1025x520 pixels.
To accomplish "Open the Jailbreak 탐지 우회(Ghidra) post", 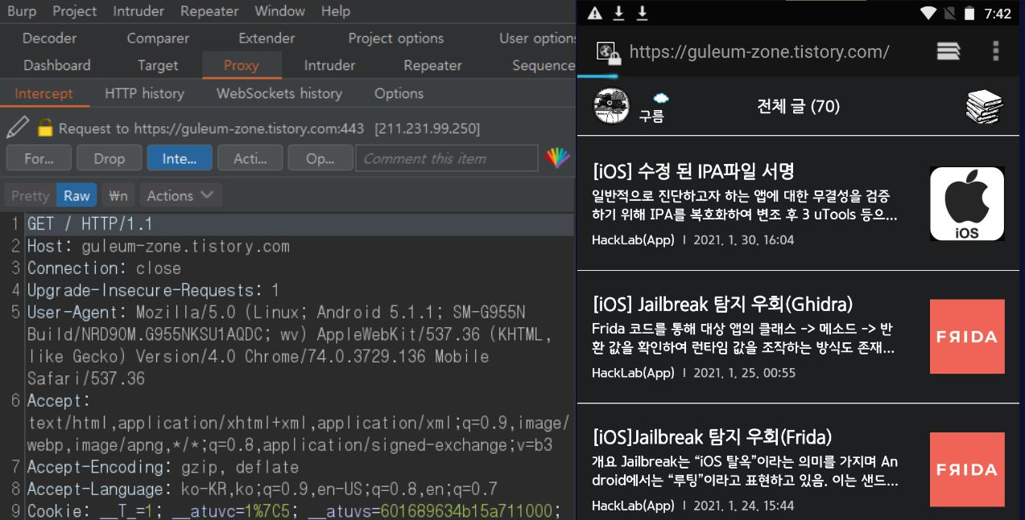I will click(x=722, y=304).
